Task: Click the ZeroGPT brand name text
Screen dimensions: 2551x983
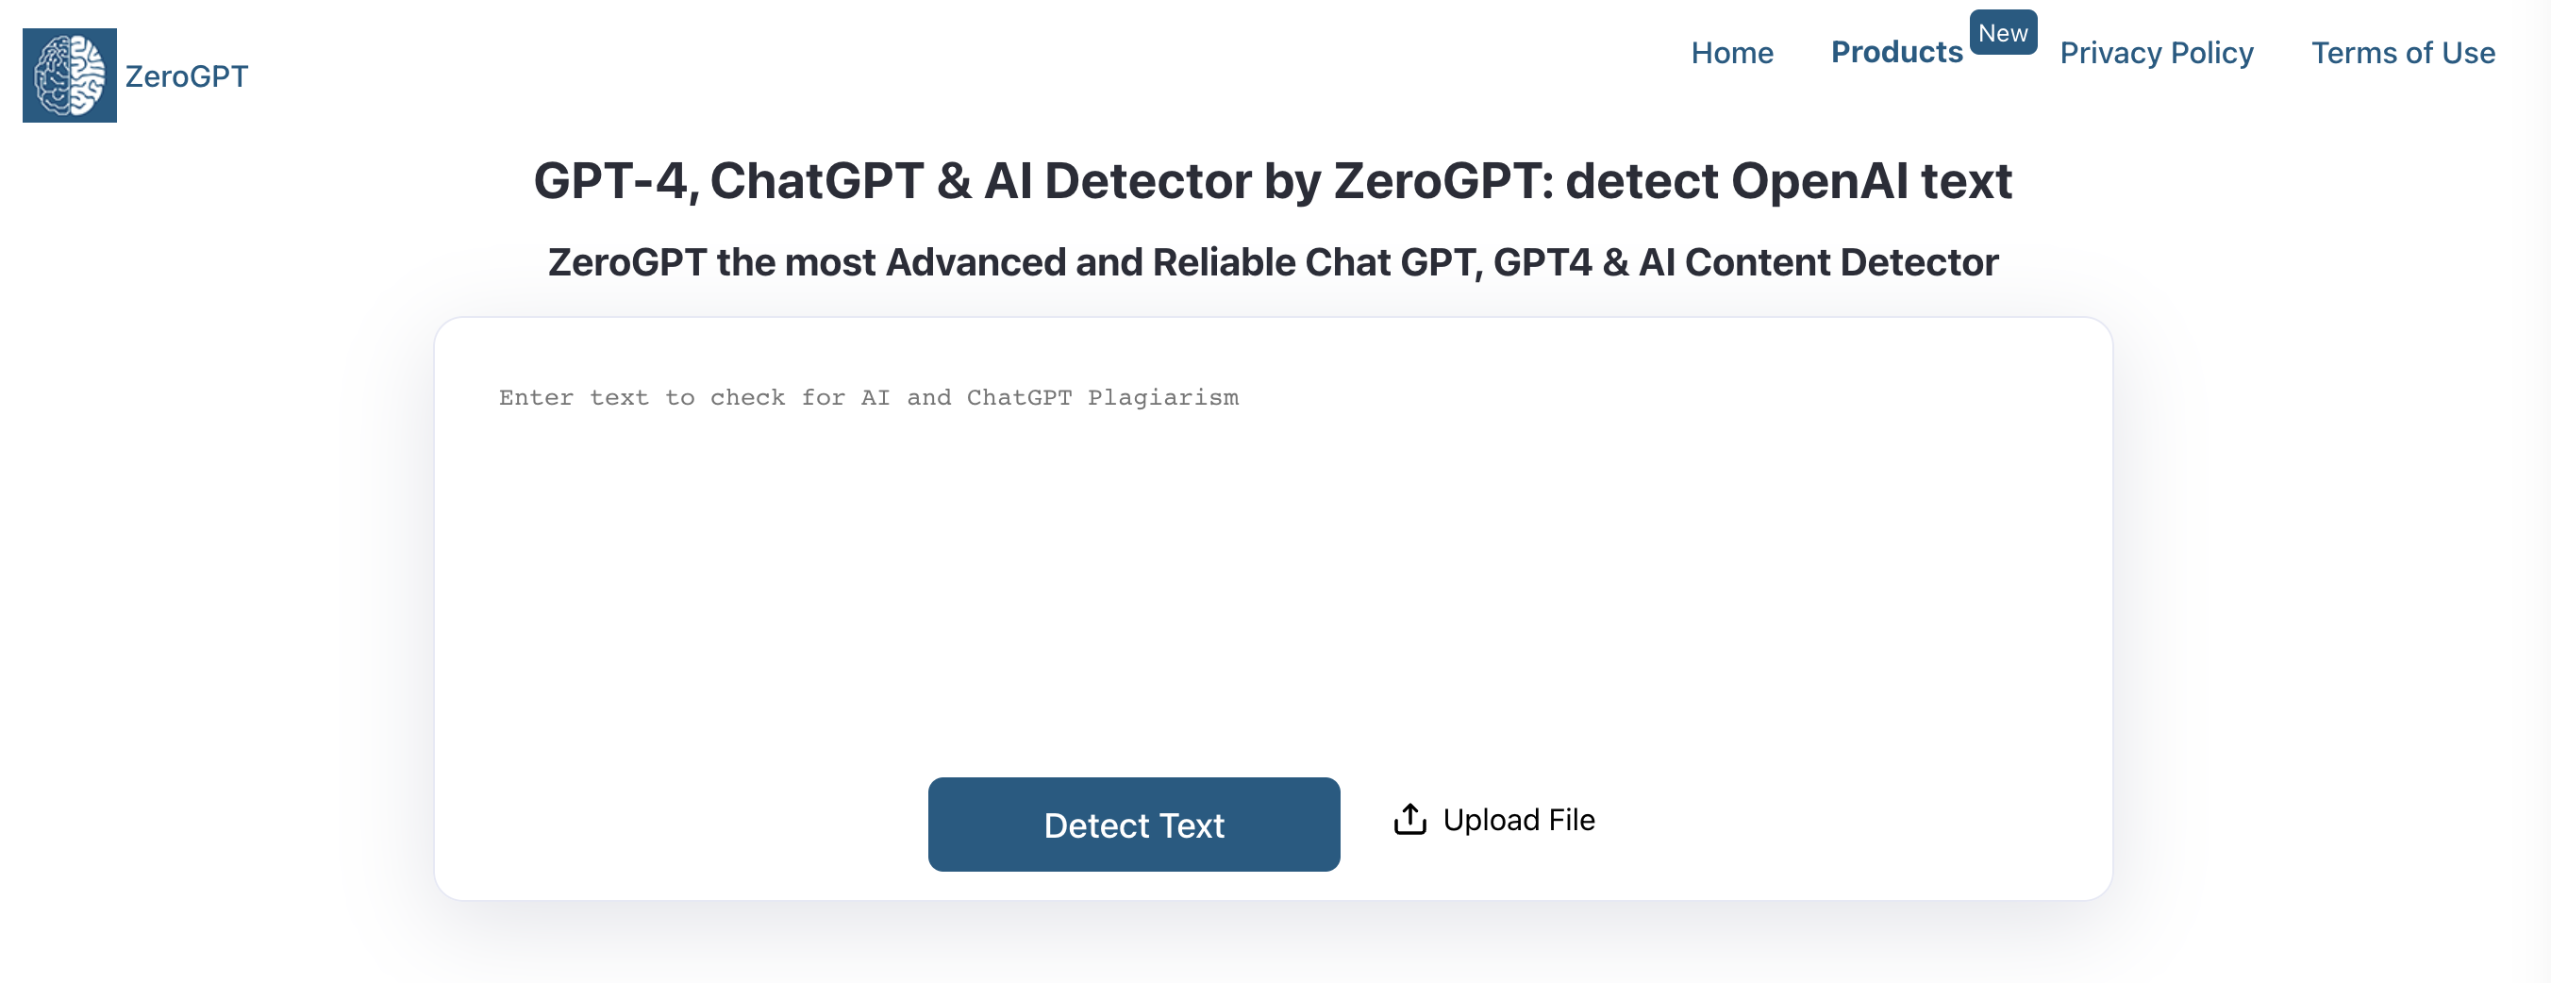Action: (186, 75)
